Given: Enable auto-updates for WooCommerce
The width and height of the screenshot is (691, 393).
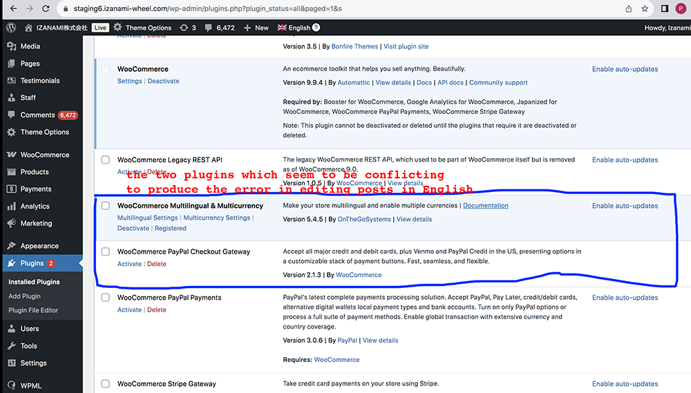Looking at the screenshot, I should [625, 69].
